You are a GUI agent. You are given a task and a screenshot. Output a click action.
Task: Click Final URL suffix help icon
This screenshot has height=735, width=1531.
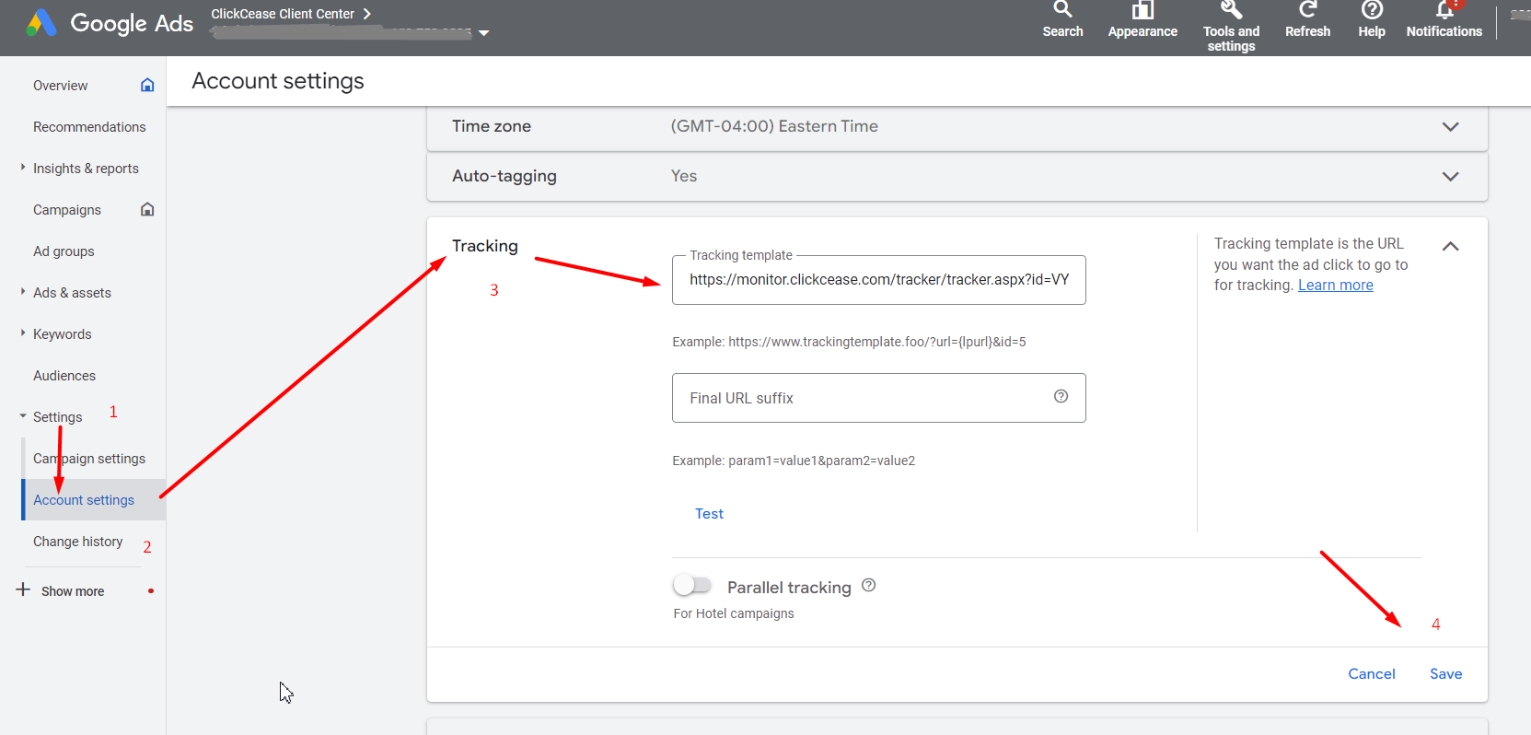point(1061,396)
